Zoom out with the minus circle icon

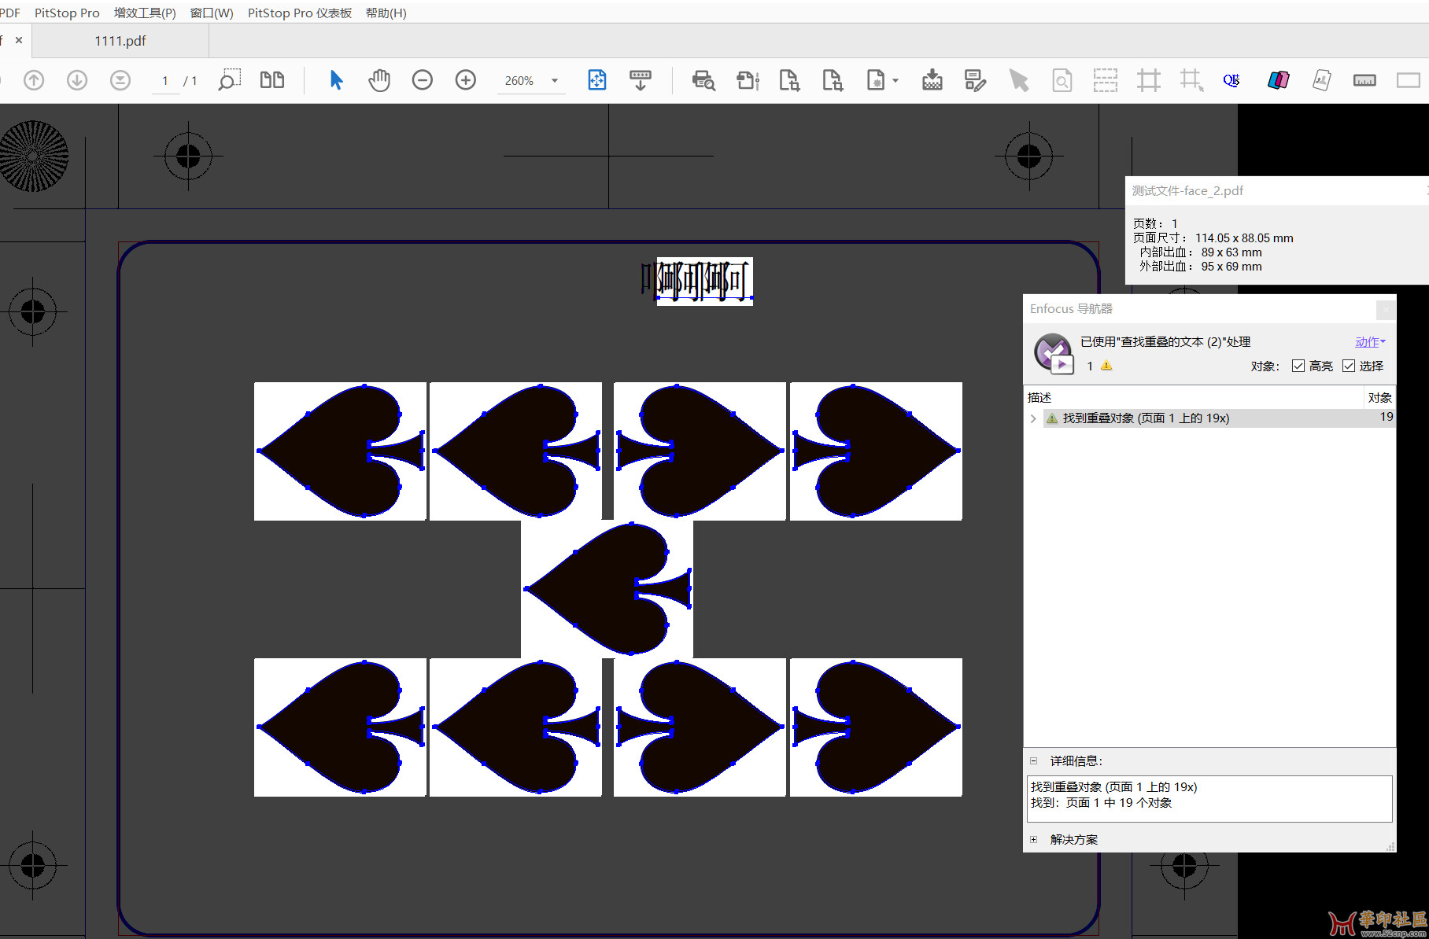pos(423,80)
